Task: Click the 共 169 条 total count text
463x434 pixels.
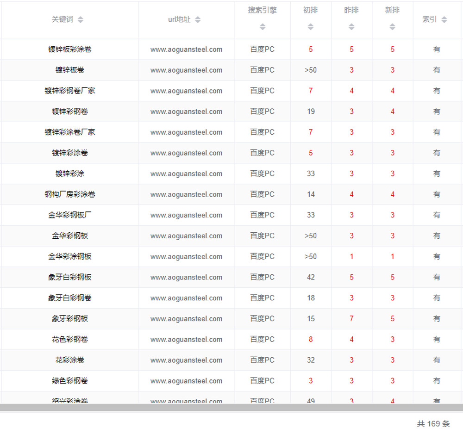Action: [433, 424]
